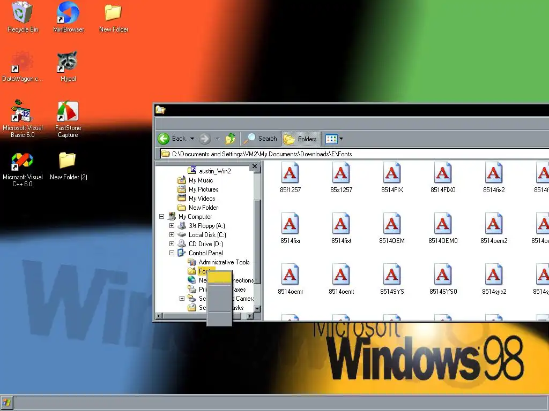The height and width of the screenshot is (411, 549).
Task: Select New Folder in folder tree
Action: pyautogui.click(x=198, y=208)
